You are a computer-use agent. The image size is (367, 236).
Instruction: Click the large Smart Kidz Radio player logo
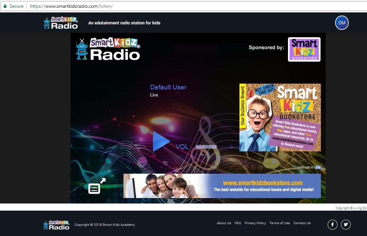(108, 49)
